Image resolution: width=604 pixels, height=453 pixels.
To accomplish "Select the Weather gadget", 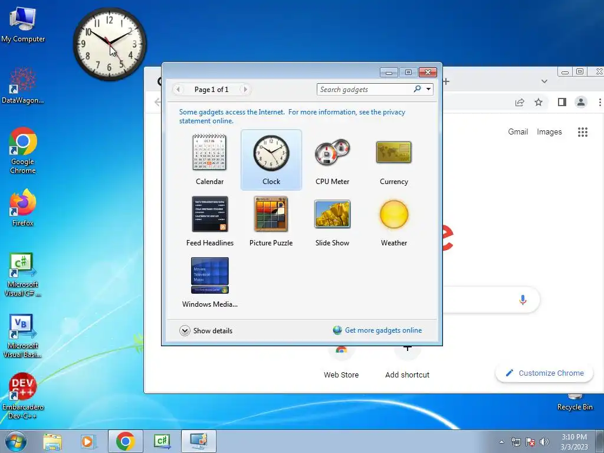I will coord(393,221).
